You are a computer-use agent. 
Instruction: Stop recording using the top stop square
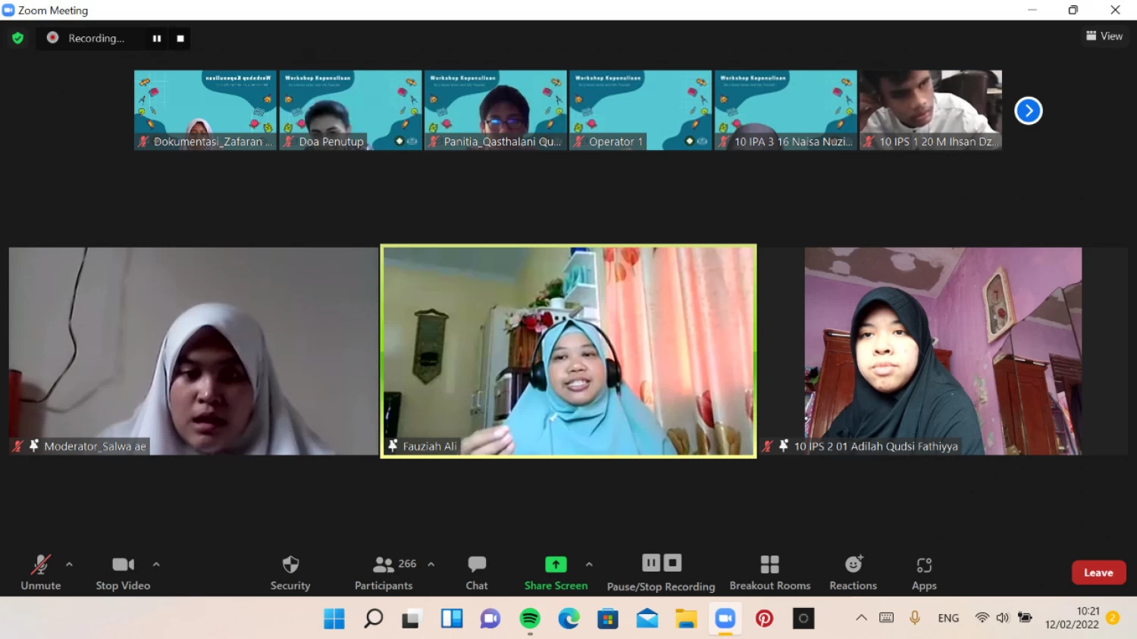180,39
